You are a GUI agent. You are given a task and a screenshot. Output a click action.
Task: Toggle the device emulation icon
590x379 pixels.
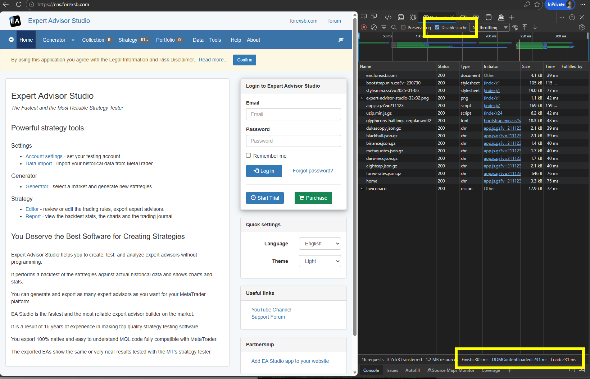[374, 17]
